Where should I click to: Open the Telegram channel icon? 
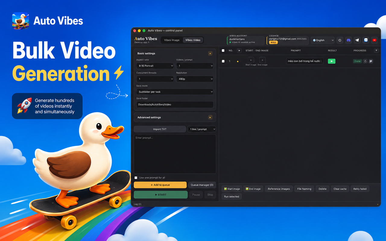[357, 40]
